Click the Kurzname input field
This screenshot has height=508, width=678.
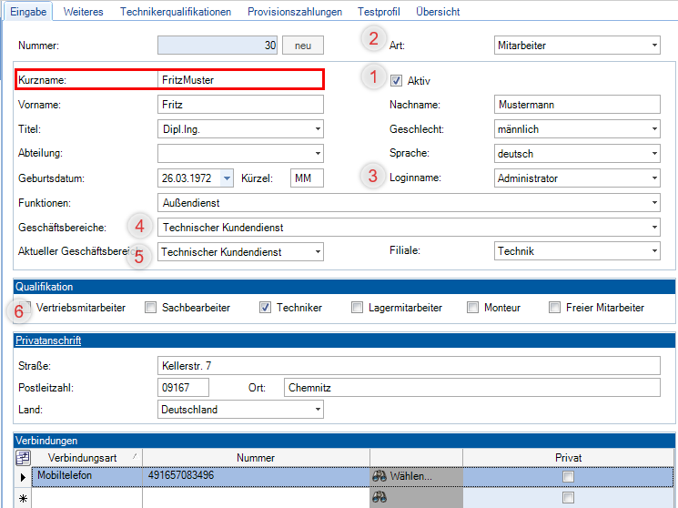pos(238,80)
